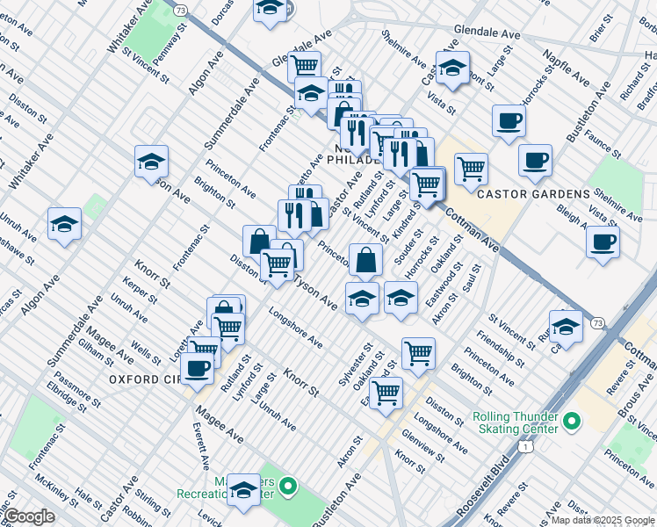Click the school marker at the Recreation Center

pos(244,492)
